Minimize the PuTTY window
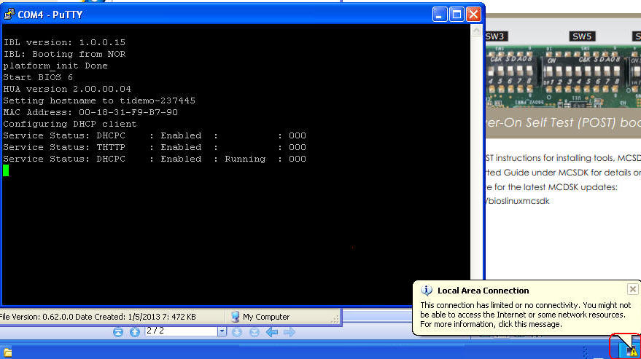Viewport: 641px width, 359px height. tap(440, 15)
